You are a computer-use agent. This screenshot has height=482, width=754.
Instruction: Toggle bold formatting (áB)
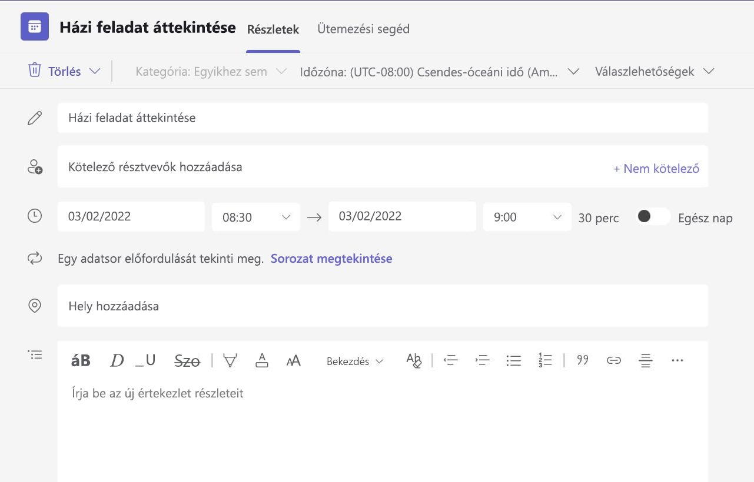[81, 360]
